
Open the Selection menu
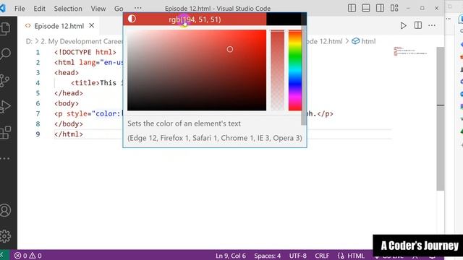tap(68, 9)
